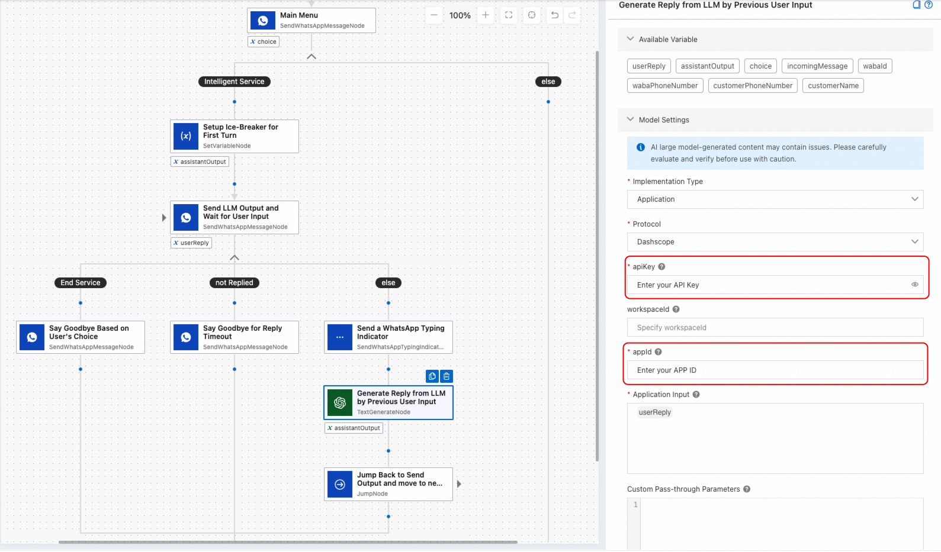Open the panel documentation book icon
Screen dimensions: 941x552
pos(916,5)
